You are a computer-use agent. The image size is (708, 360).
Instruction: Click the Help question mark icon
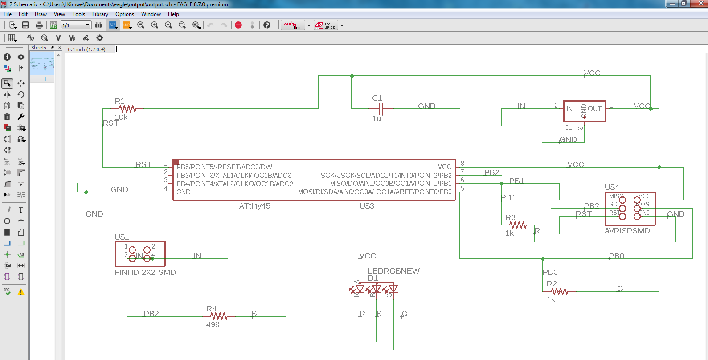click(267, 25)
